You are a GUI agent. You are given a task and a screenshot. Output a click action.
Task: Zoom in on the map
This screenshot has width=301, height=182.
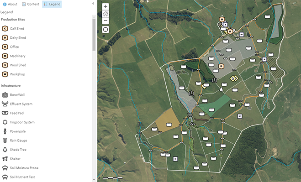click(106, 6)
